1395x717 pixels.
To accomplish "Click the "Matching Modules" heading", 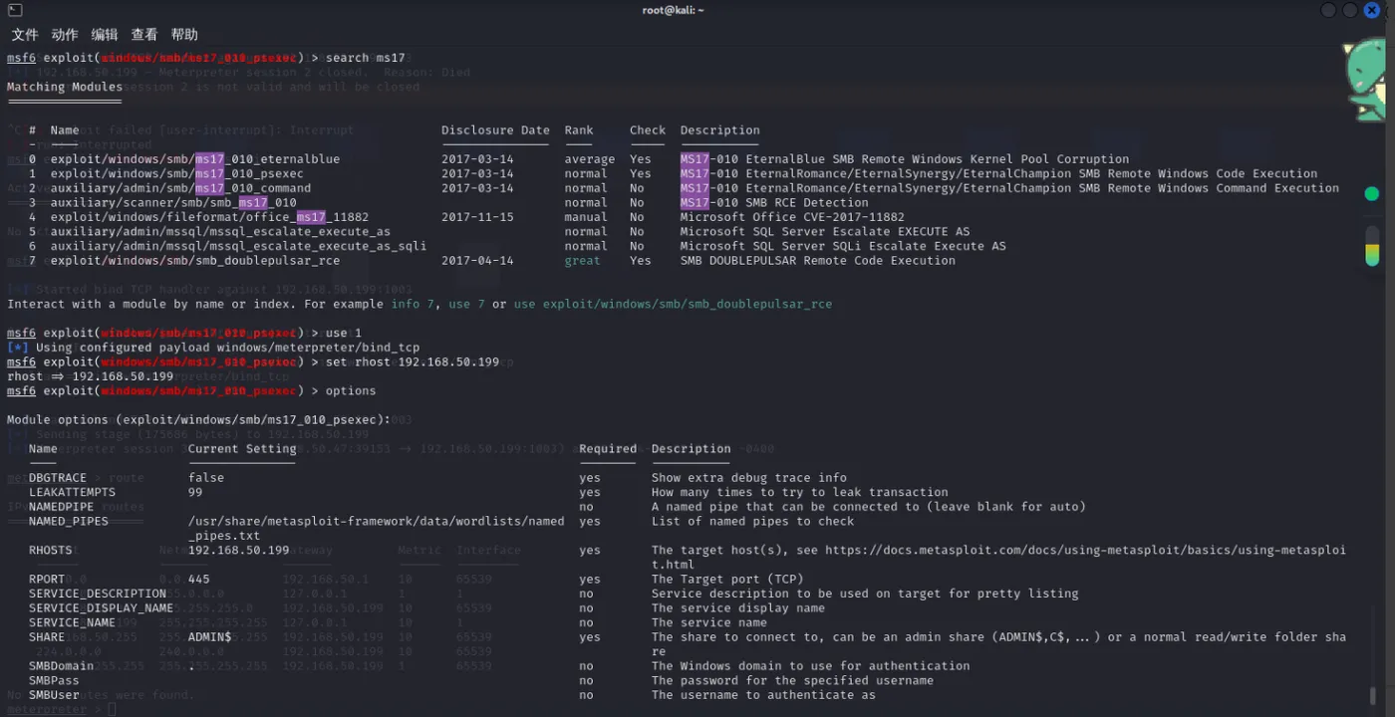I will [x=64, y=87].
